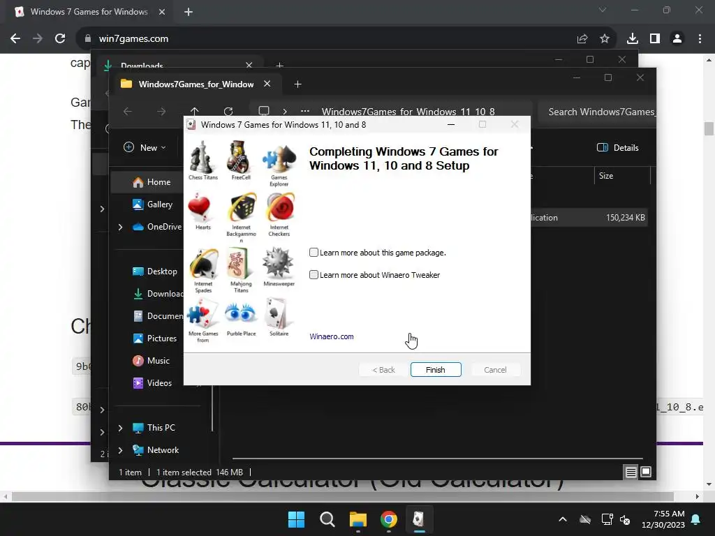The height and width of the screenshot is (536, 715).
Task: Open Chrome downloads icon
Action: pyautogui.click(x=632, y=39)
